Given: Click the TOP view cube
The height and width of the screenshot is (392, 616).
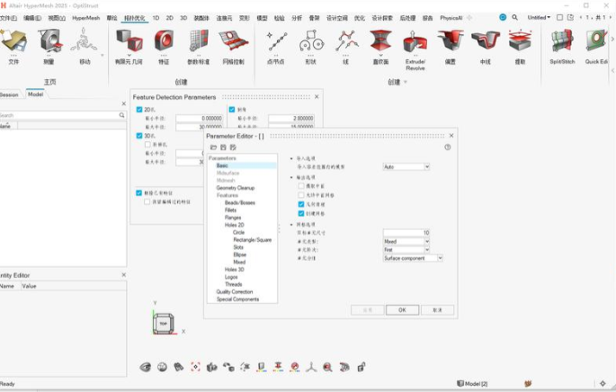Looking at the screenshot, I should [x=165, y=323].
